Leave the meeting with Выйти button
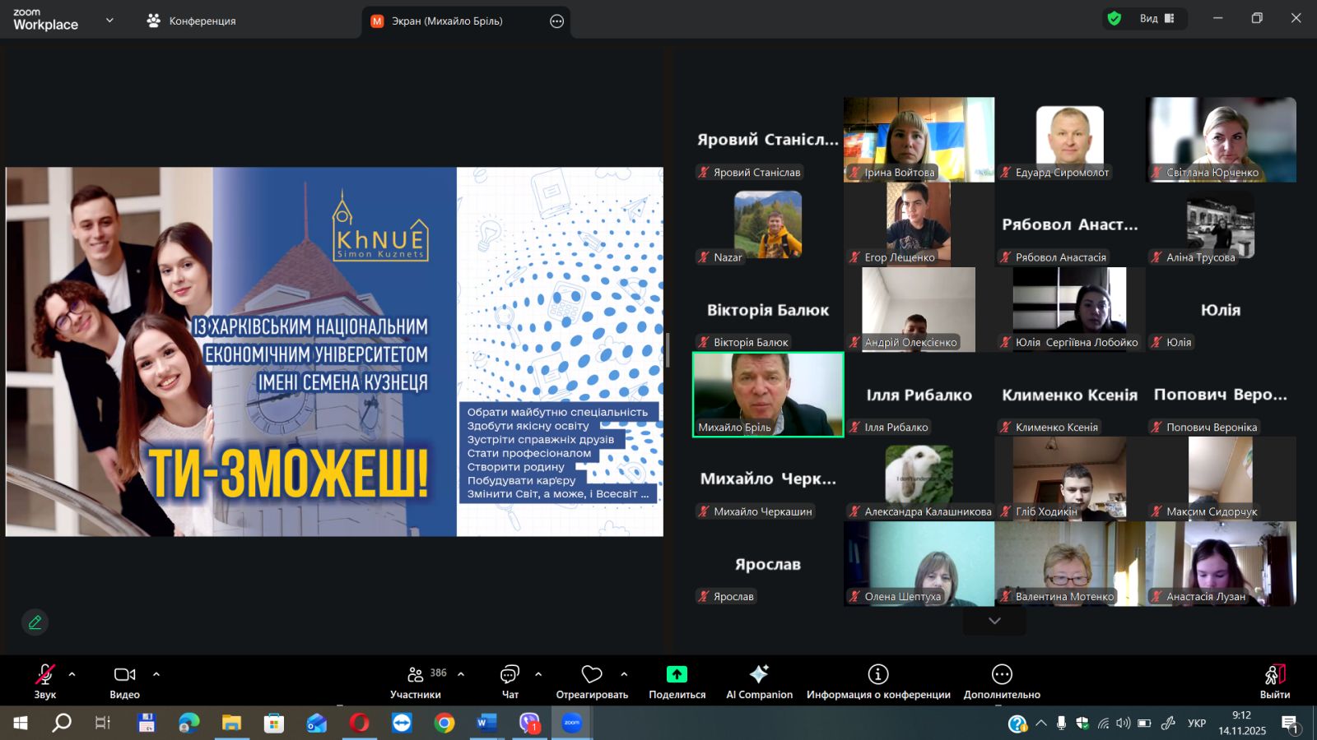1317x740 pixels. pos(1274,679)
